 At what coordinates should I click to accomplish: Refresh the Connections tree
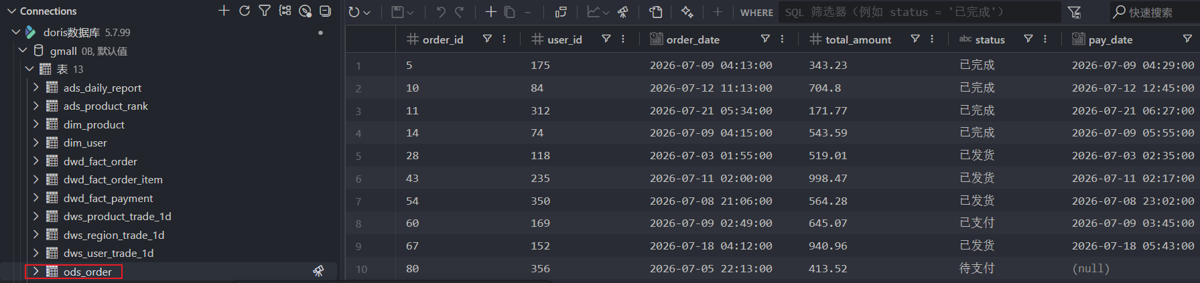245,11
